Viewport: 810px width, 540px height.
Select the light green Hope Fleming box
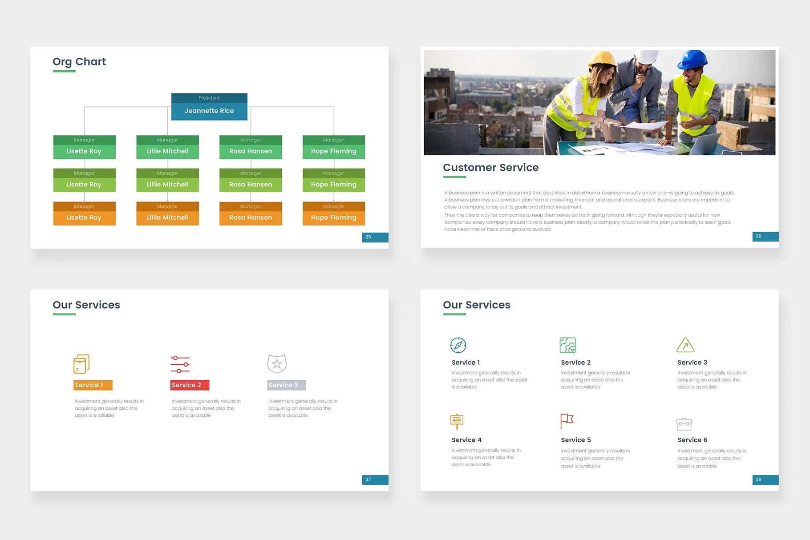pos(334,180)
